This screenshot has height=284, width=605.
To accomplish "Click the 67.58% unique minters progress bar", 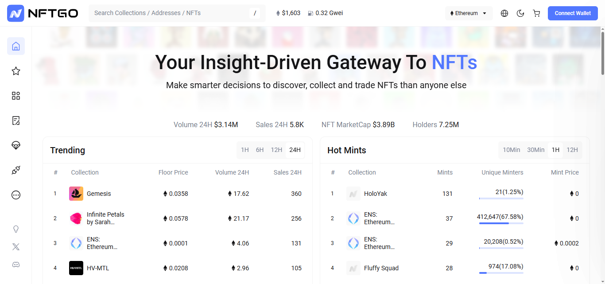I will [501, 223].
